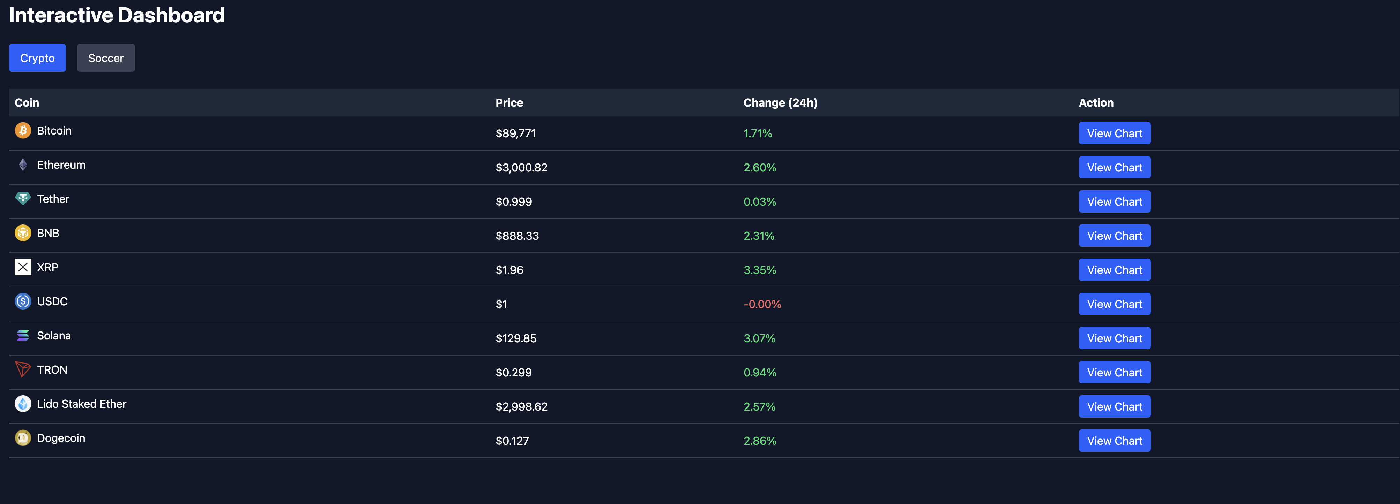This screenshot has width=1400, height=504.
Task: Click the Interactive Dashboard heading
Action: pos(117,15)
